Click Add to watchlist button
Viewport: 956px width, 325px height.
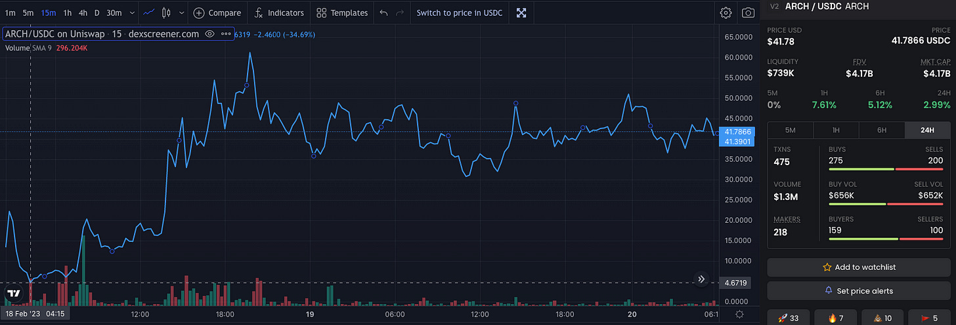859,267
